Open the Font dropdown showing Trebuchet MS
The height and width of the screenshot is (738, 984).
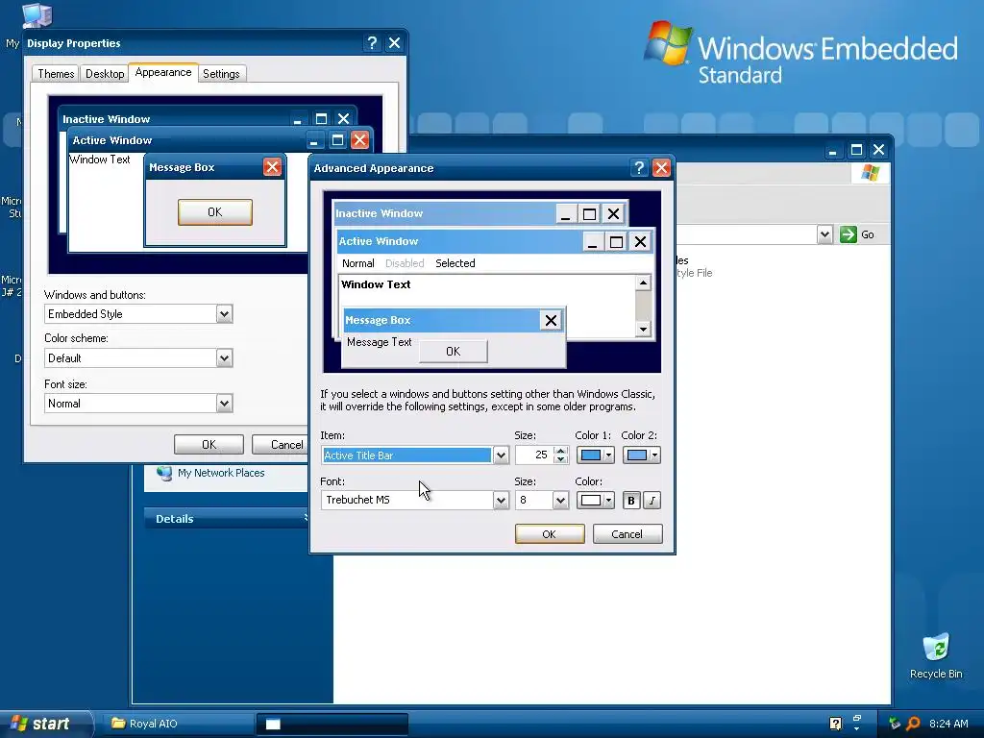tap(500, 500)
